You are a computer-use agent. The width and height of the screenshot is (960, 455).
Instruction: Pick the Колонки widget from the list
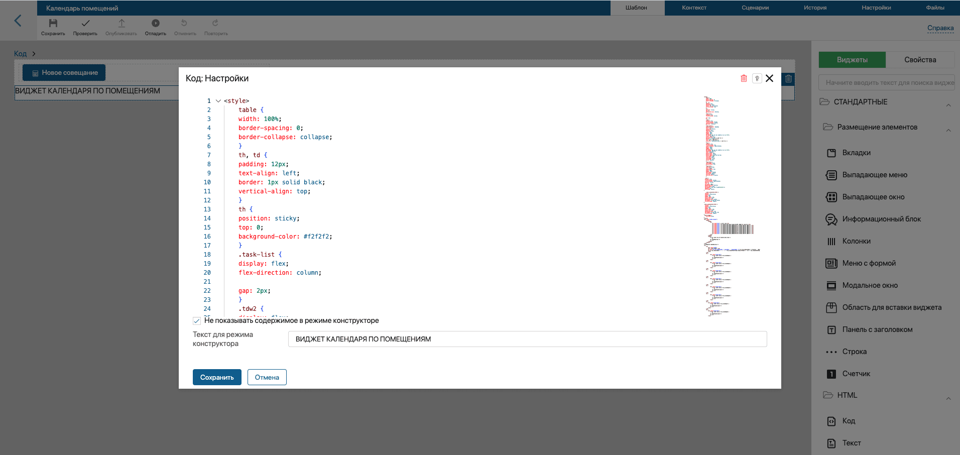(856, 241)
